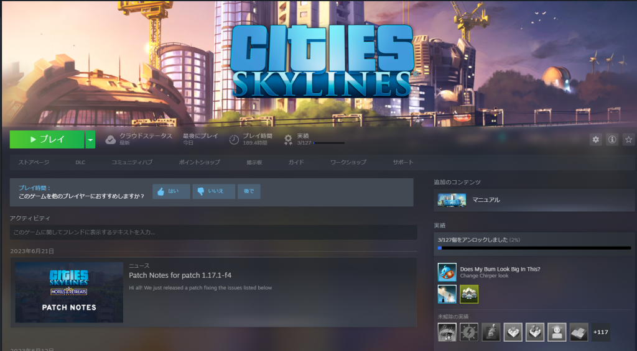Open the ポイントショップ tab
Image resolution: width=637 pixels, height=351 pixels.
tap(200, 162)
